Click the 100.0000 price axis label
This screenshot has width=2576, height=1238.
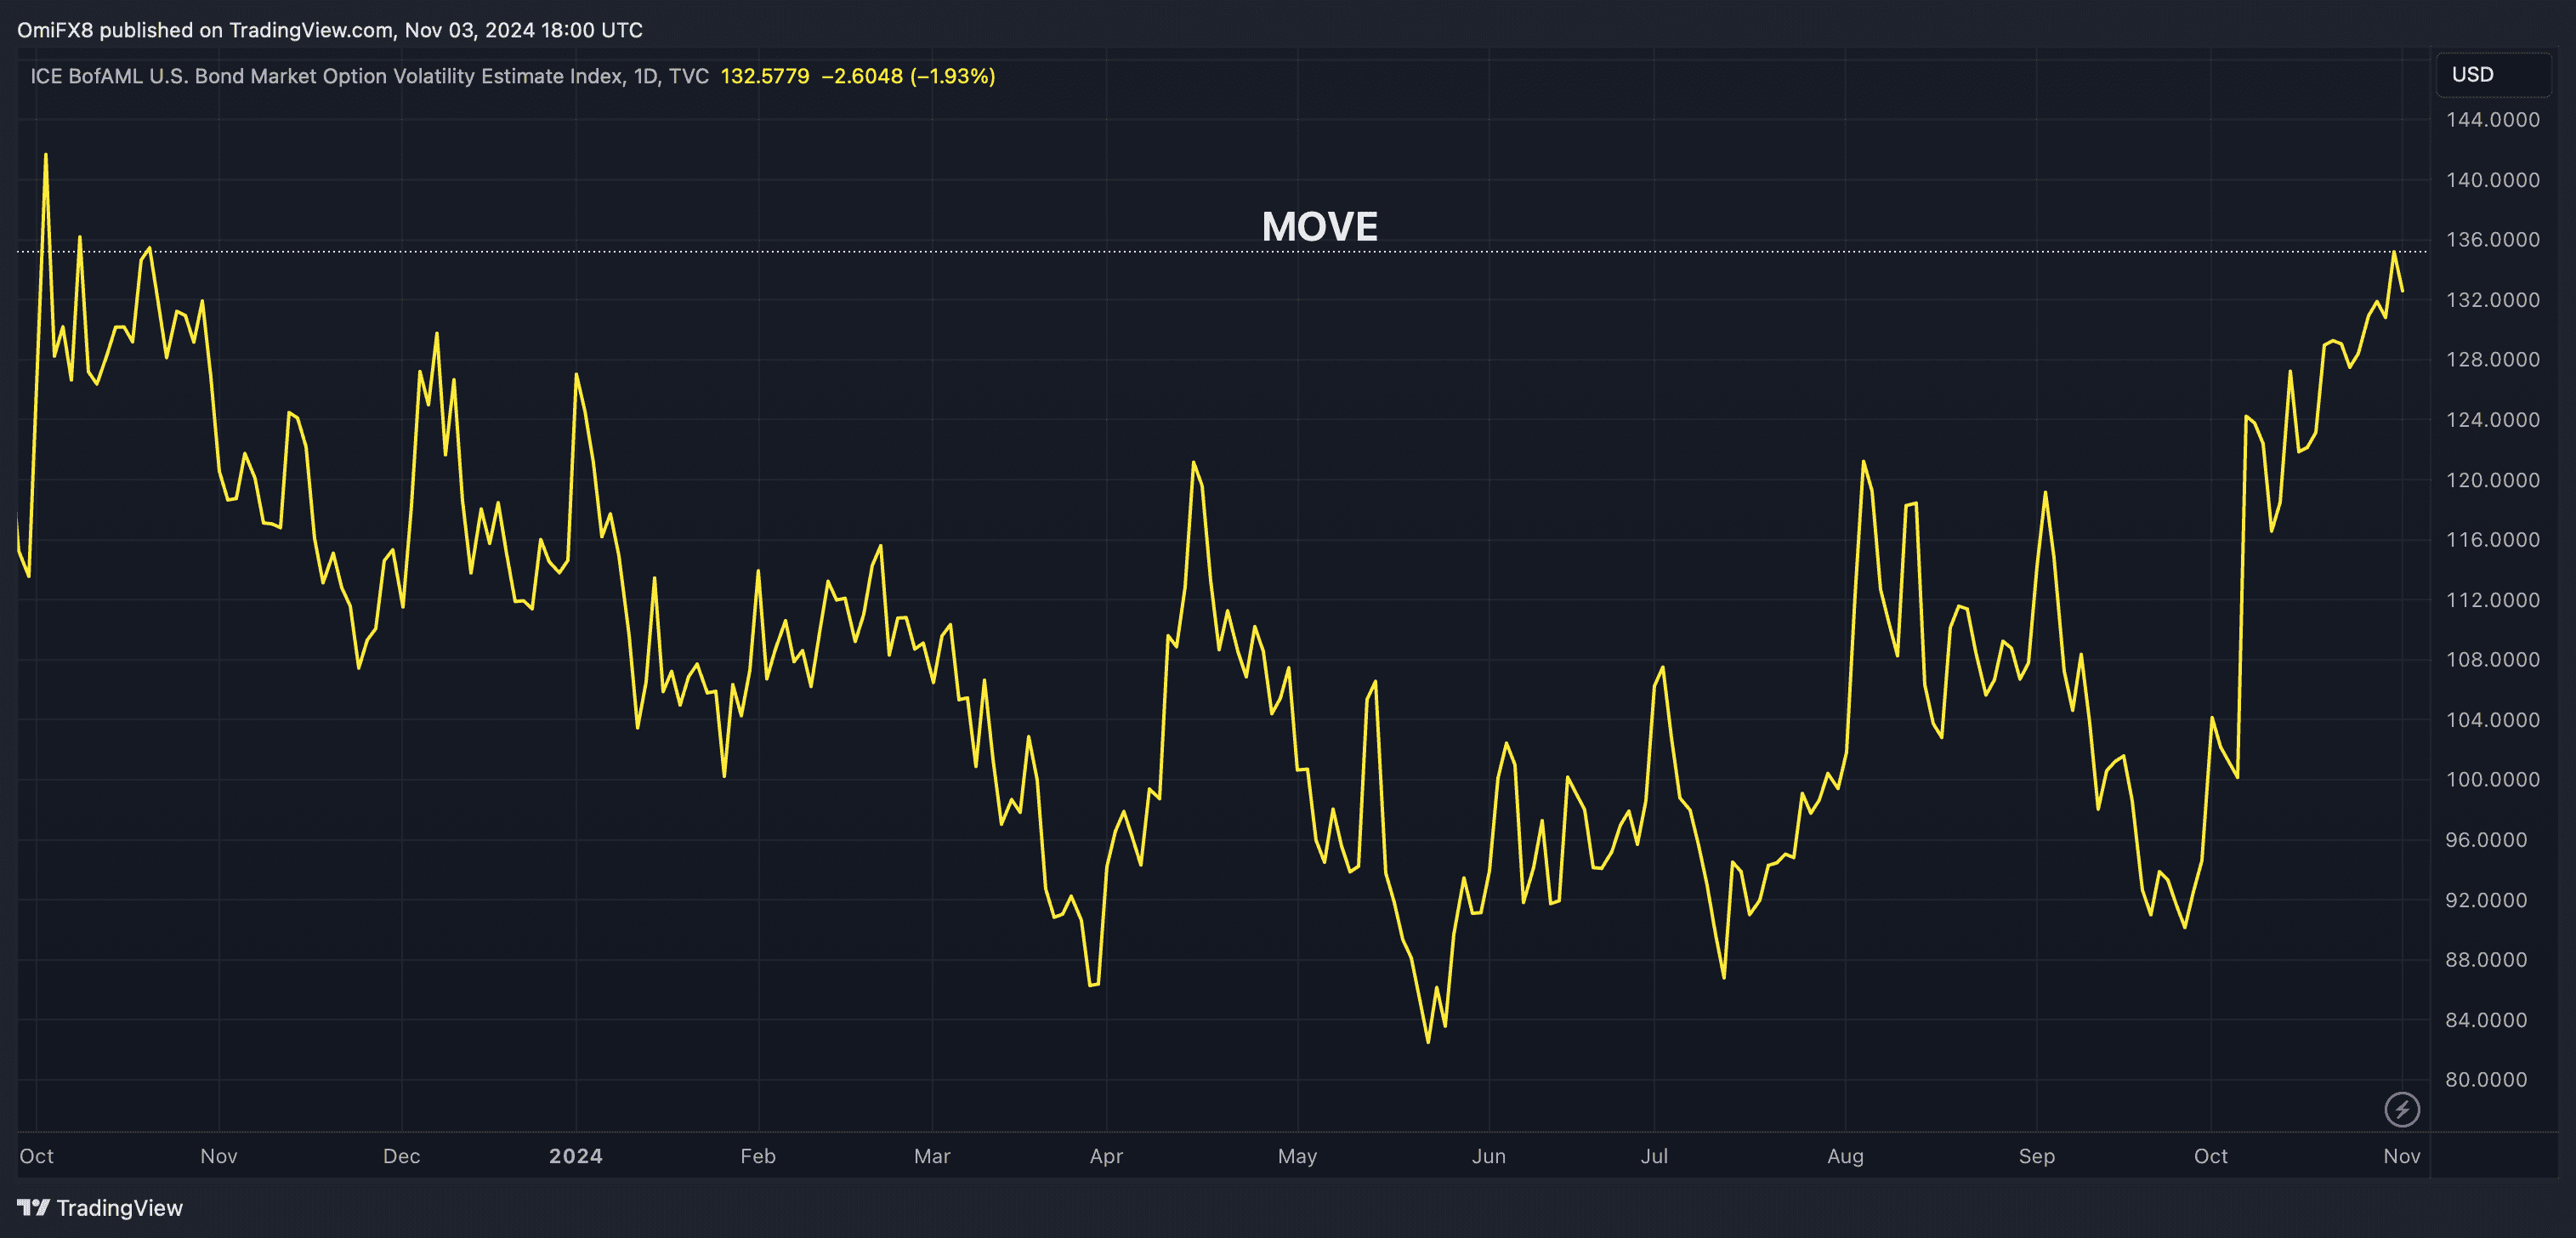[x=2492, y=779]
